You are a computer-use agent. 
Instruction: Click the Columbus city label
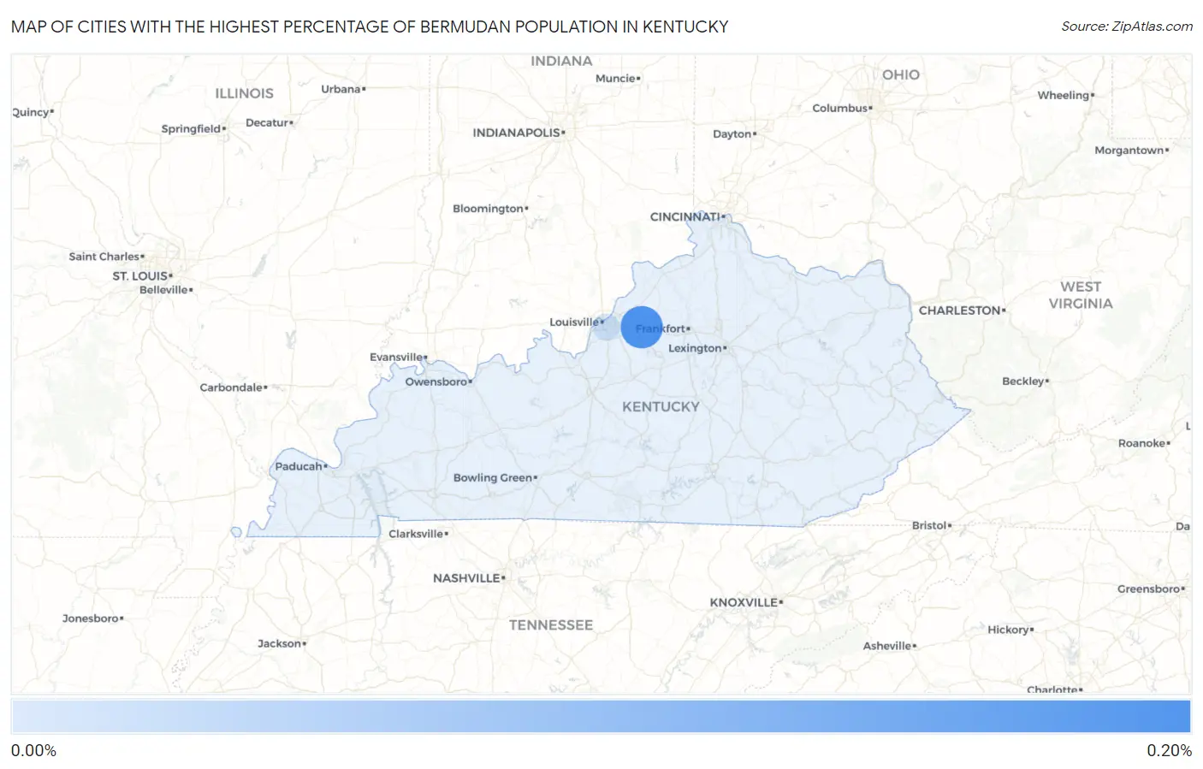840,108
